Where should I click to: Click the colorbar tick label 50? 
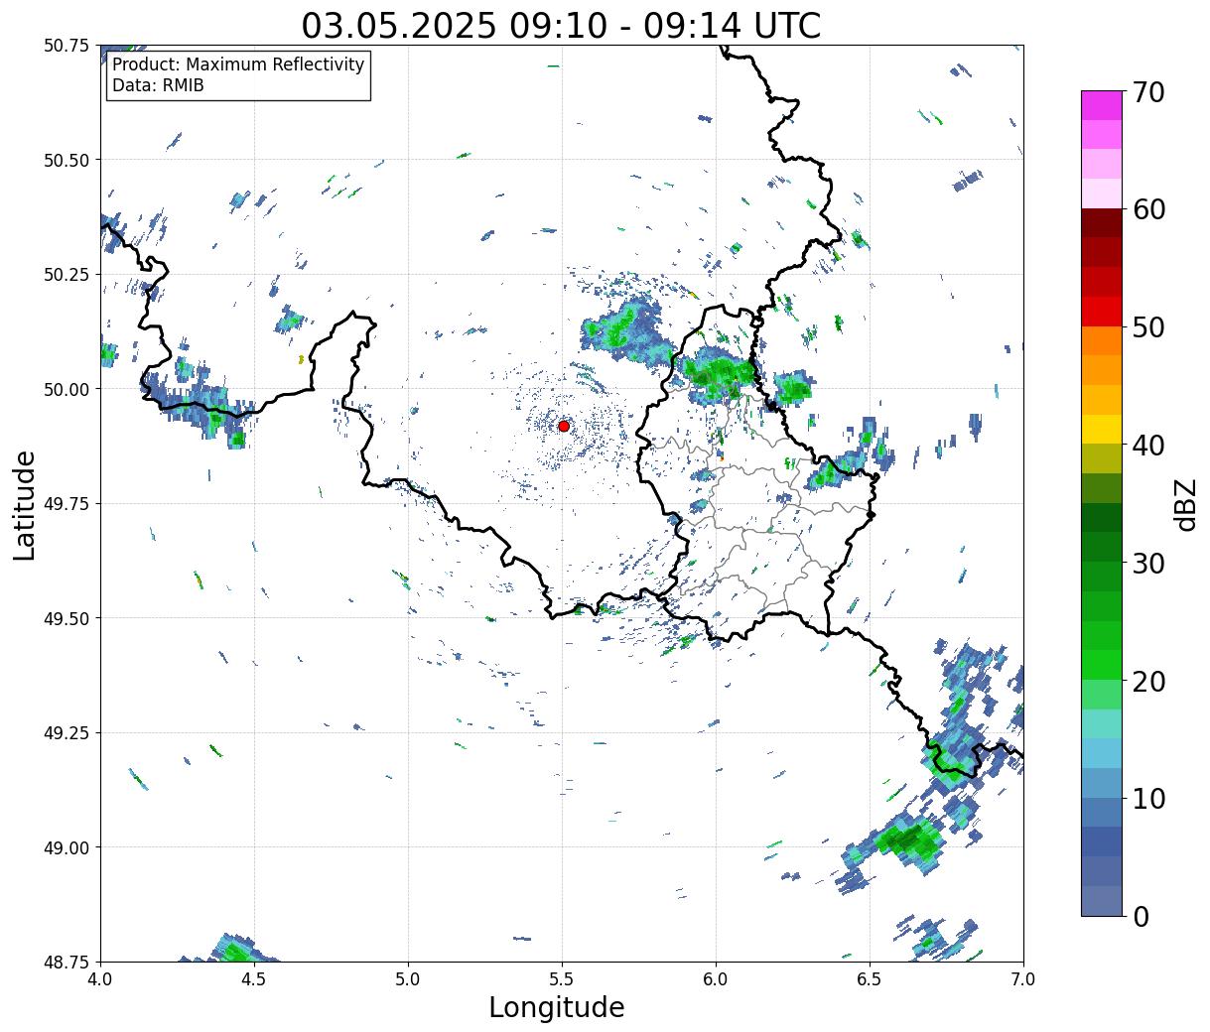coord(1147,327)
